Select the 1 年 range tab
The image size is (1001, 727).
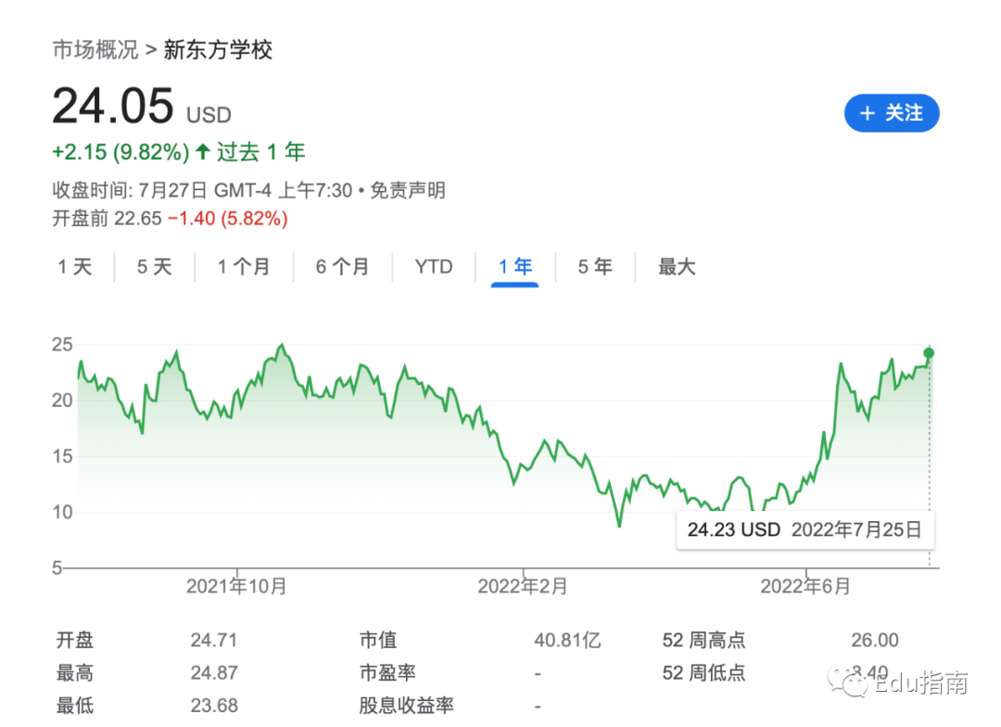click(x=515, y=266)
